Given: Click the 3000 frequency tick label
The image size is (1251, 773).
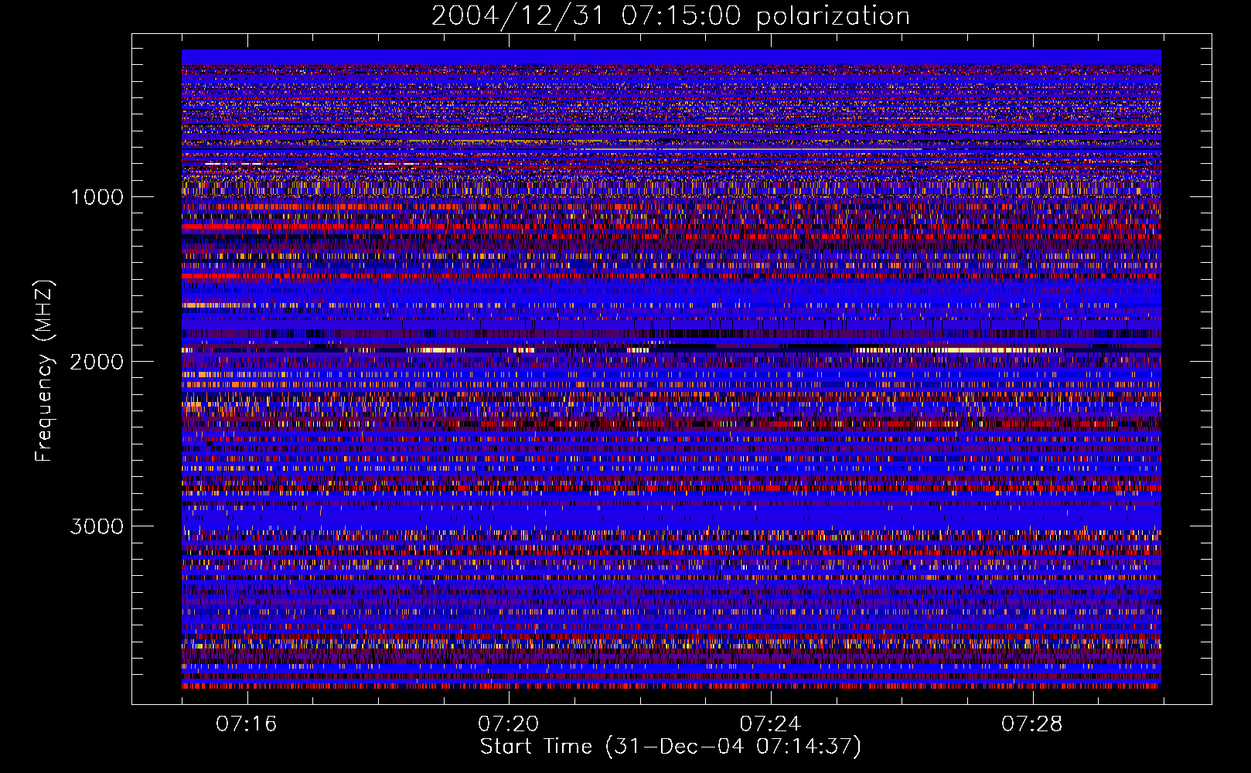Looking at the screenshot, I should [97, 526].
